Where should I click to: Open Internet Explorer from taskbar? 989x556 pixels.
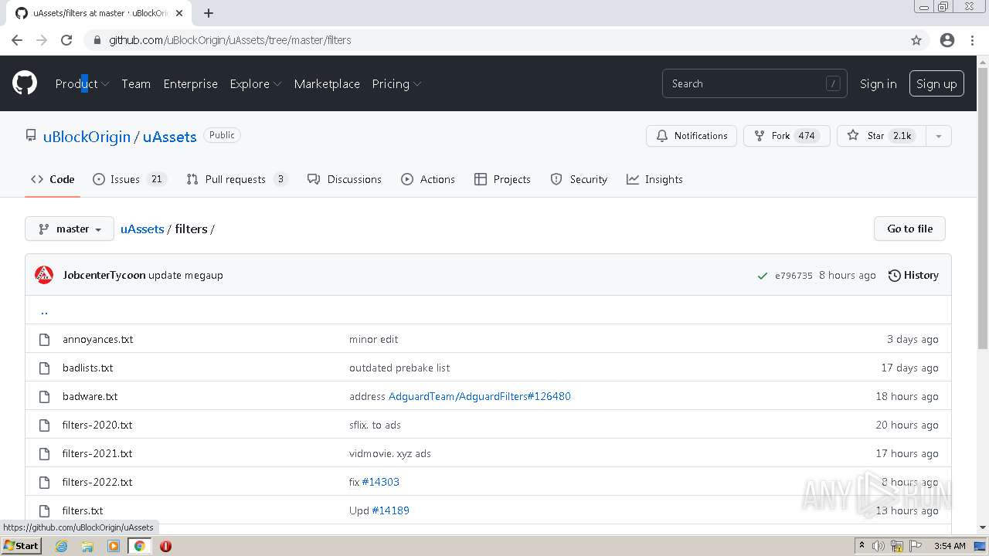62,546
